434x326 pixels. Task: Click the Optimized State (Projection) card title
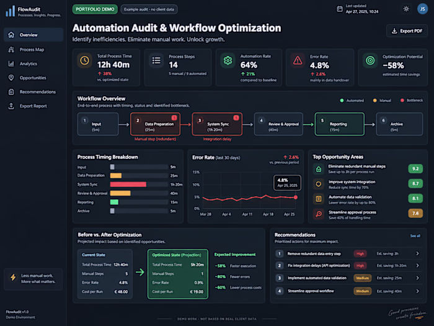[x=177, y=255]
